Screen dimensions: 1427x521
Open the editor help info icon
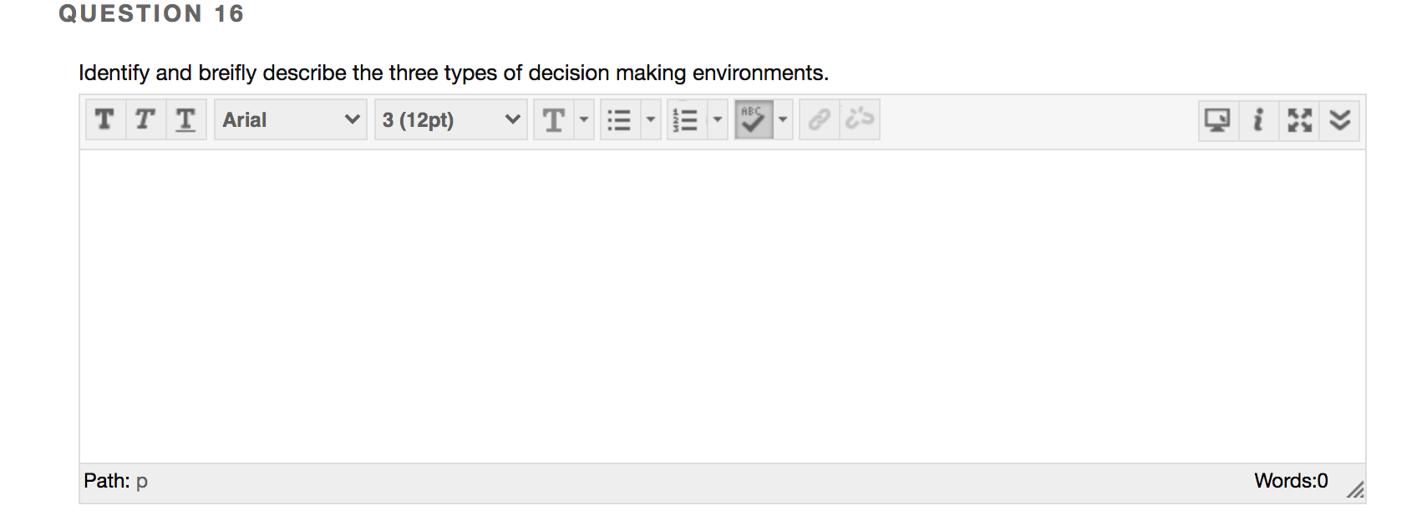coord(1258,120)
